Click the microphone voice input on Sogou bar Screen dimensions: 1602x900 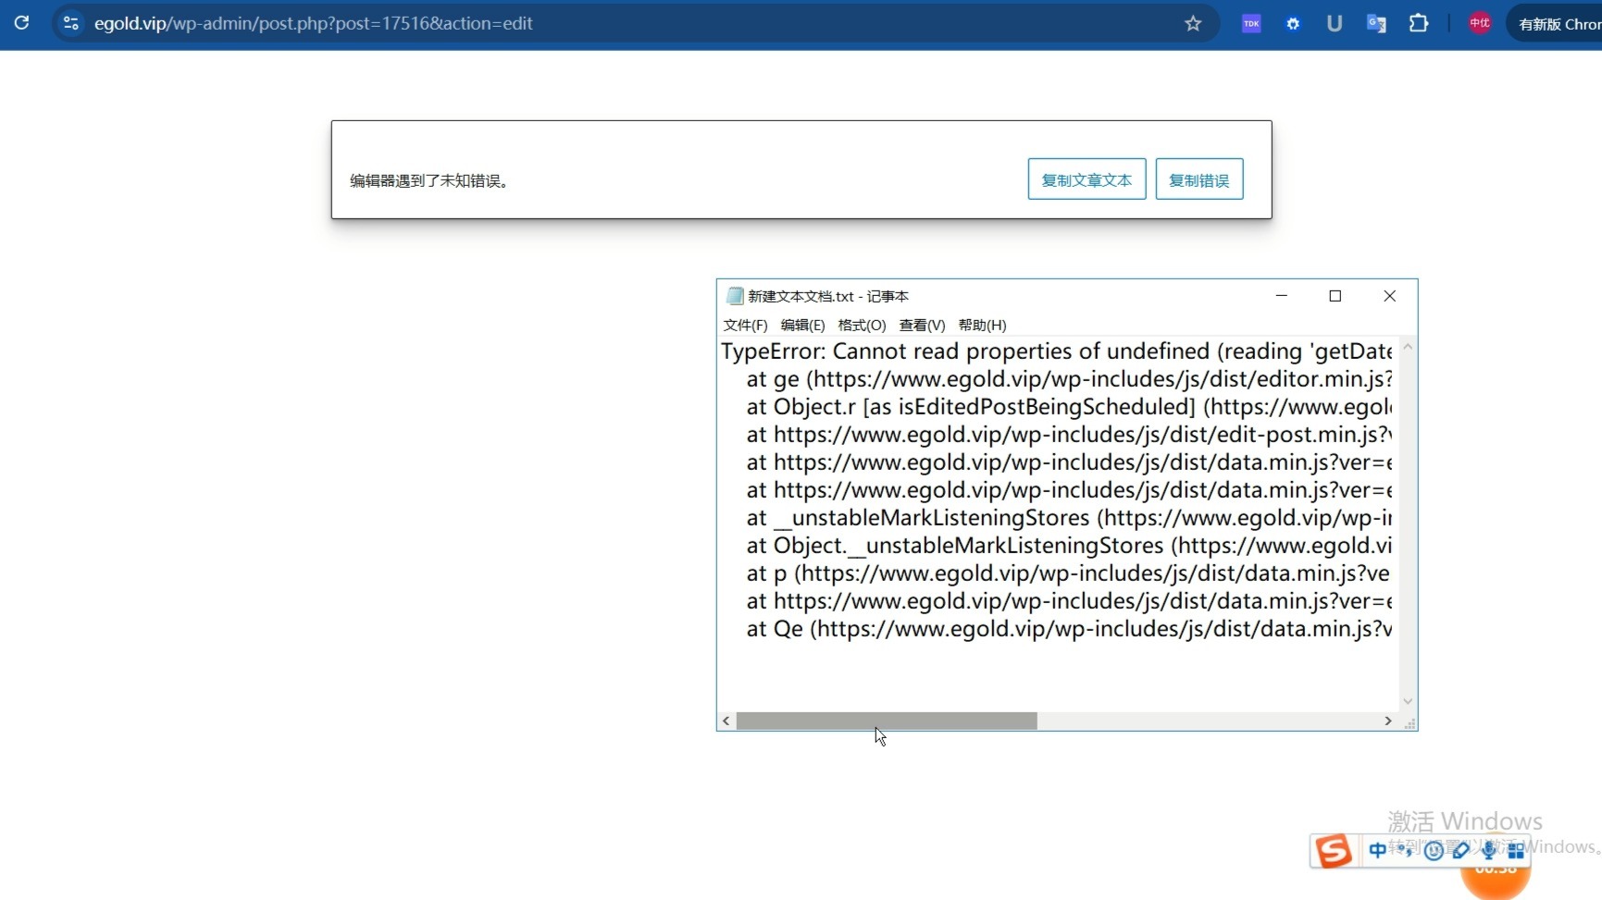click(x=1488, y=850)
